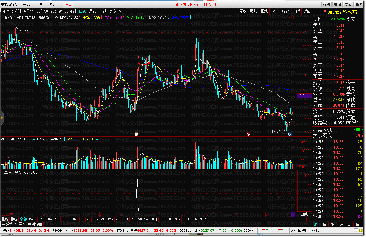Click the 交易 trade button
Image resolution: width=366 pixels, height=237 pixels.
[348, 4]
